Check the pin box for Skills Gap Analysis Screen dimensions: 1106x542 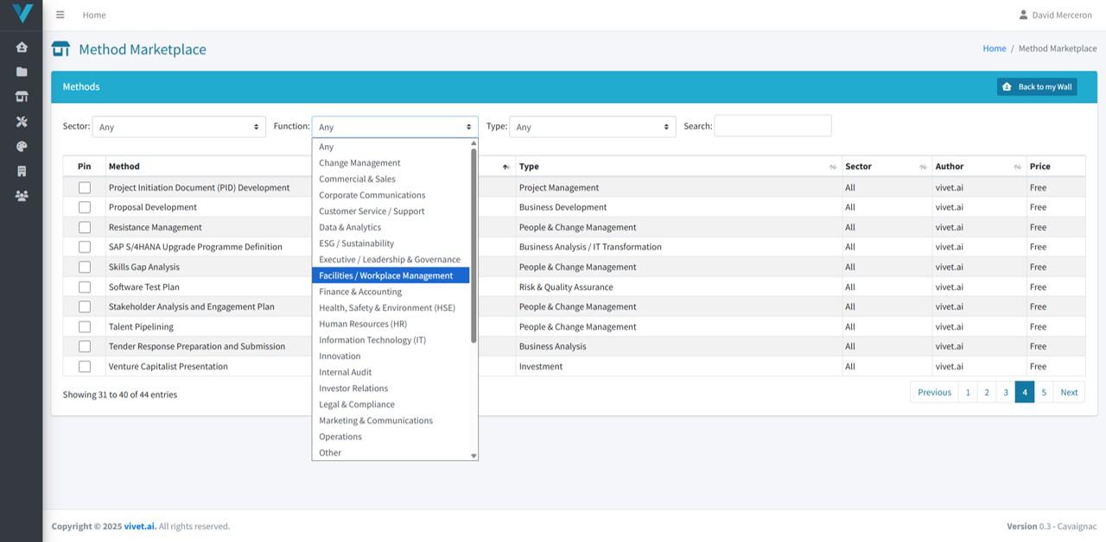85,267
